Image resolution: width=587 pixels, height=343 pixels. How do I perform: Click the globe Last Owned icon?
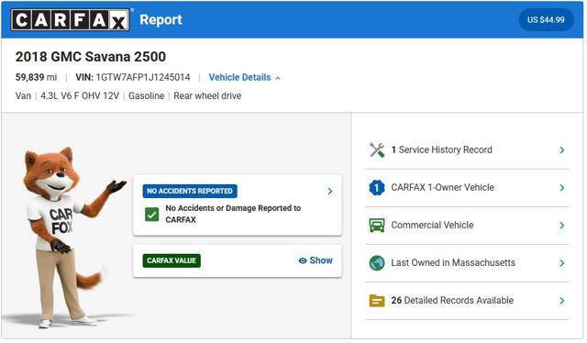click(377, 263)
